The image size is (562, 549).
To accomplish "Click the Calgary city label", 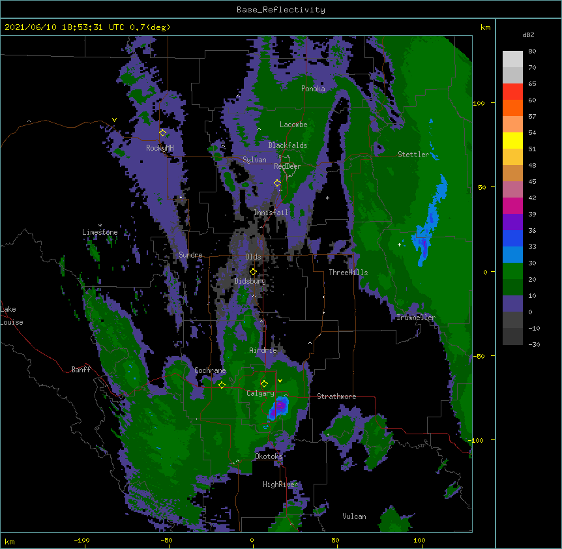I will click(260, 393).
